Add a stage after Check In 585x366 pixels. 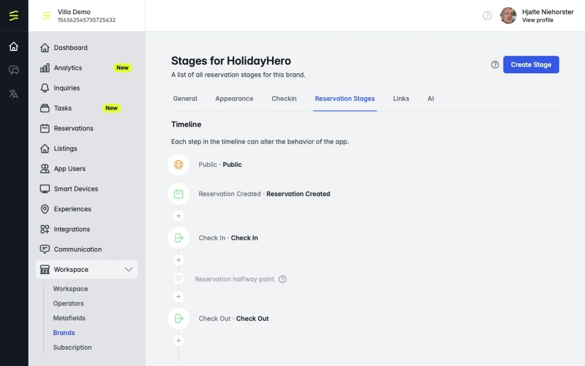coord(178,260)
